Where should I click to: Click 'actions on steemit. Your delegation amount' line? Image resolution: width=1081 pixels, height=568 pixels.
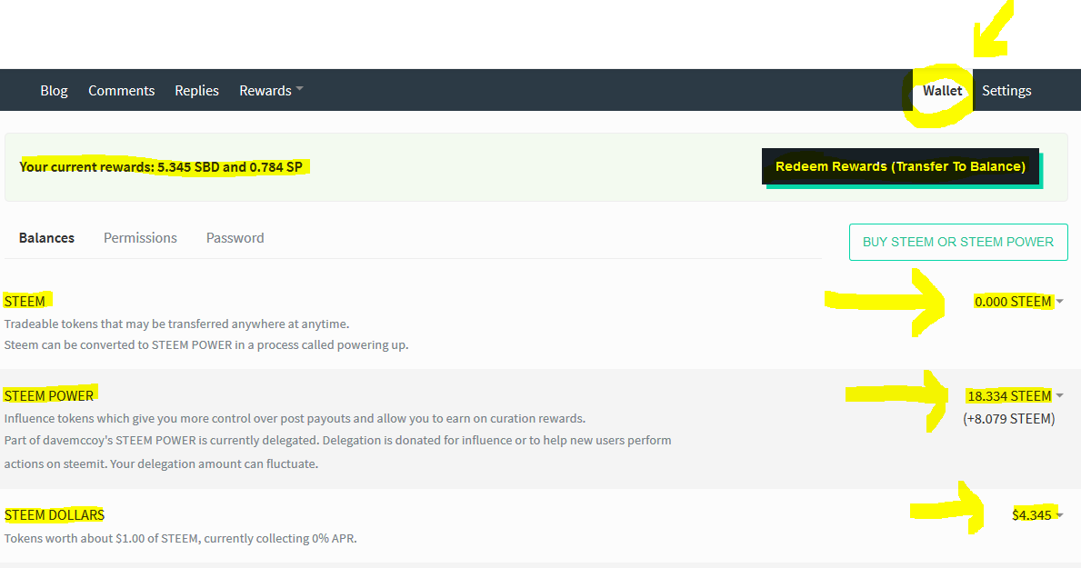click(161, 463)
